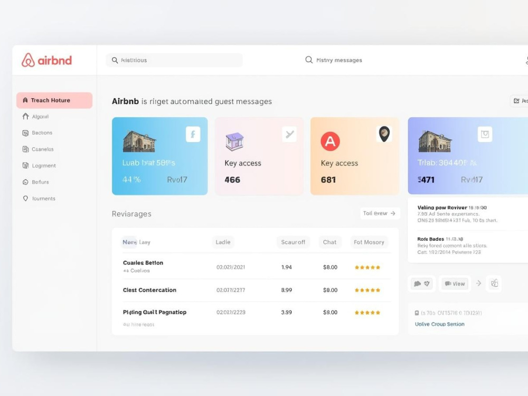
Task: Open the Clest Contercation row
Action: tap(256, 290)
